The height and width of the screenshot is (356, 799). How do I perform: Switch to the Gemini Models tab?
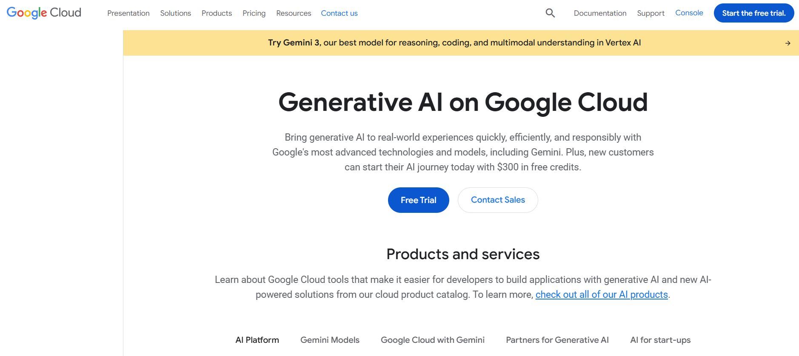(330, 340)
